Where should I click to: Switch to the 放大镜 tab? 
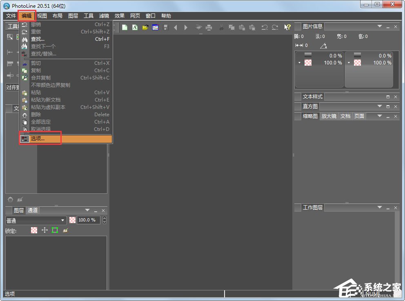tap(329, 116)
